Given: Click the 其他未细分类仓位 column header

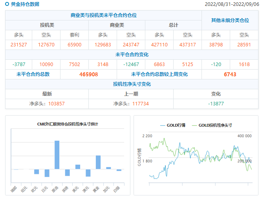Looking at the screenshot, I should [230, 20].
